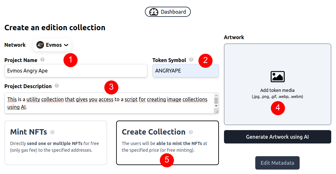Image resolution: width=336 pixels, height=174 pixels.
Task: Click the Create Collection help icon
Action: coord(191,132)
